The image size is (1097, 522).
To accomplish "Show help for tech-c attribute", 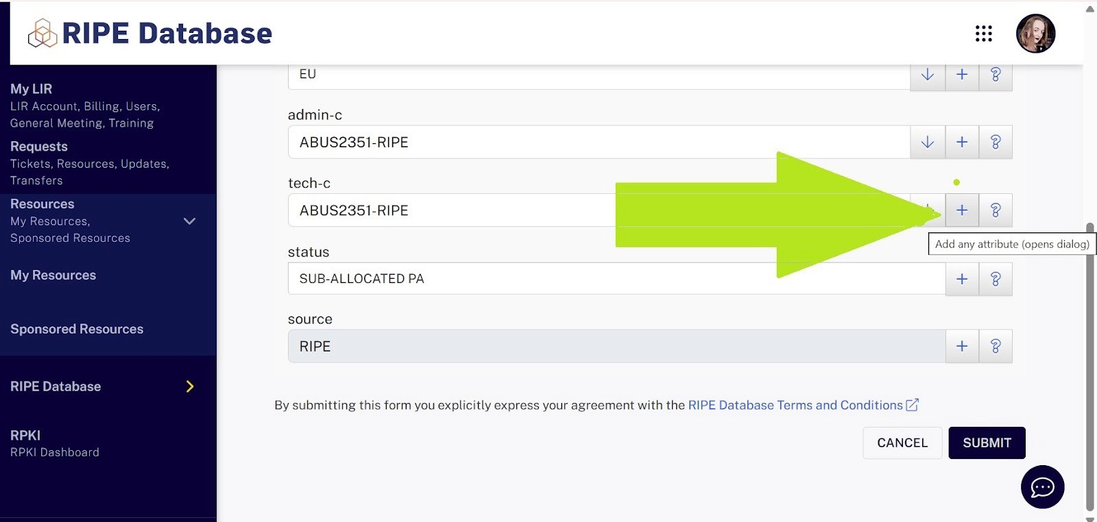I will coord(996,210).
